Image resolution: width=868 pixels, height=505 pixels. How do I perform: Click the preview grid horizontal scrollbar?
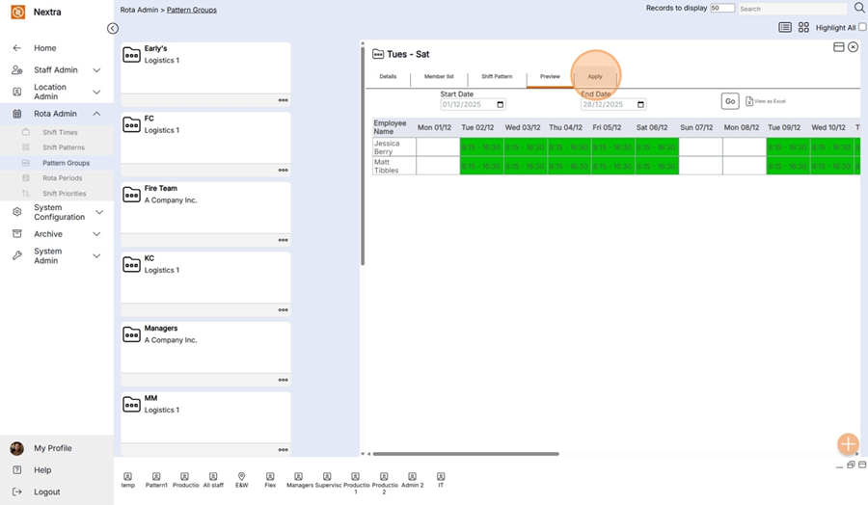[466, 454]
